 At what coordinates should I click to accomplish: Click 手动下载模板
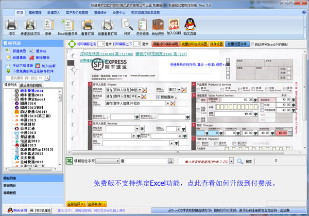coord(20,66)
